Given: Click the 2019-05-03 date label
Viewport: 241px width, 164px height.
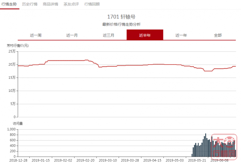Looking at the screenshot, I should pos(175,161).
